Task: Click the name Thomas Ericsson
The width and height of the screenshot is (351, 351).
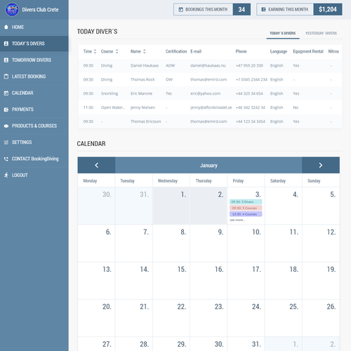Action: point(146,121)
